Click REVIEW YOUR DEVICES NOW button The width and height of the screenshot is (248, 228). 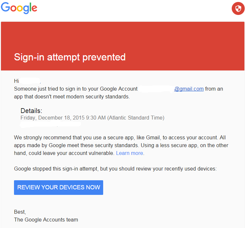click(59, 187)
